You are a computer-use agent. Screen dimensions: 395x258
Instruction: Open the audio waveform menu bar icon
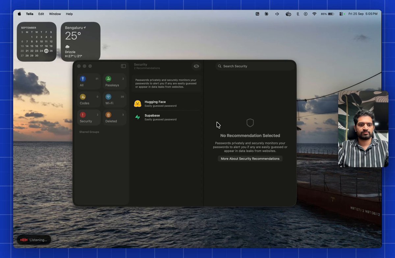pyautogui.click(x=277, y=14)
